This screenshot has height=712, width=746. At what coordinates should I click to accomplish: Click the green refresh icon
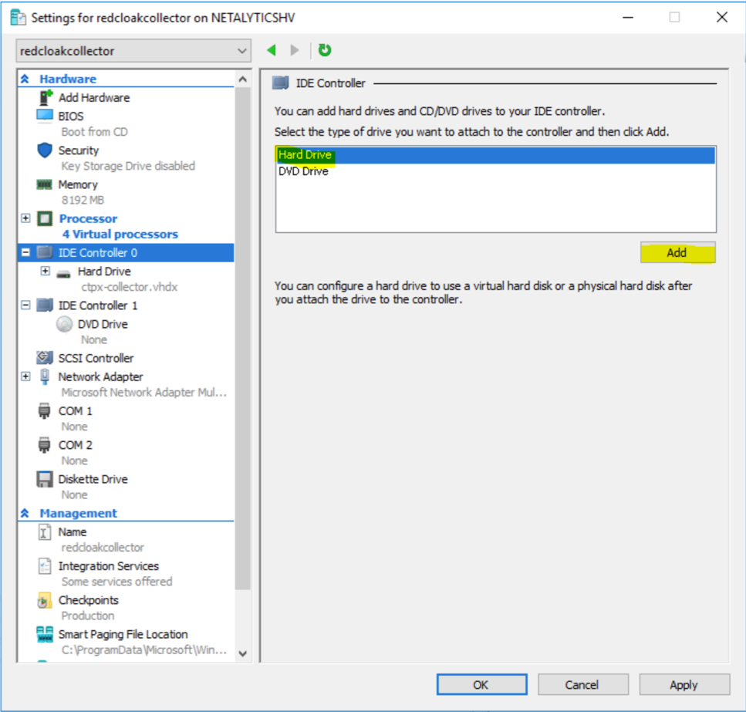325,50
